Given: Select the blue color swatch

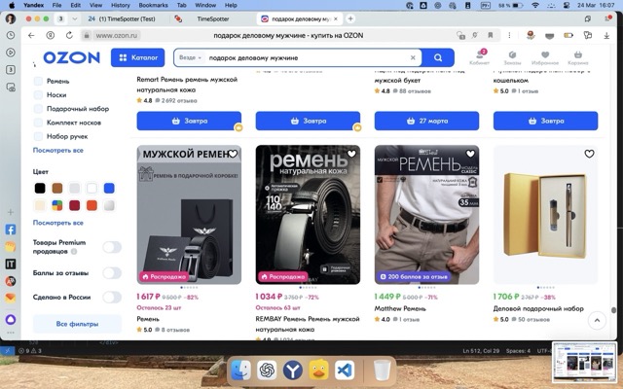Looking at the screenshot, I should point(109,188).
